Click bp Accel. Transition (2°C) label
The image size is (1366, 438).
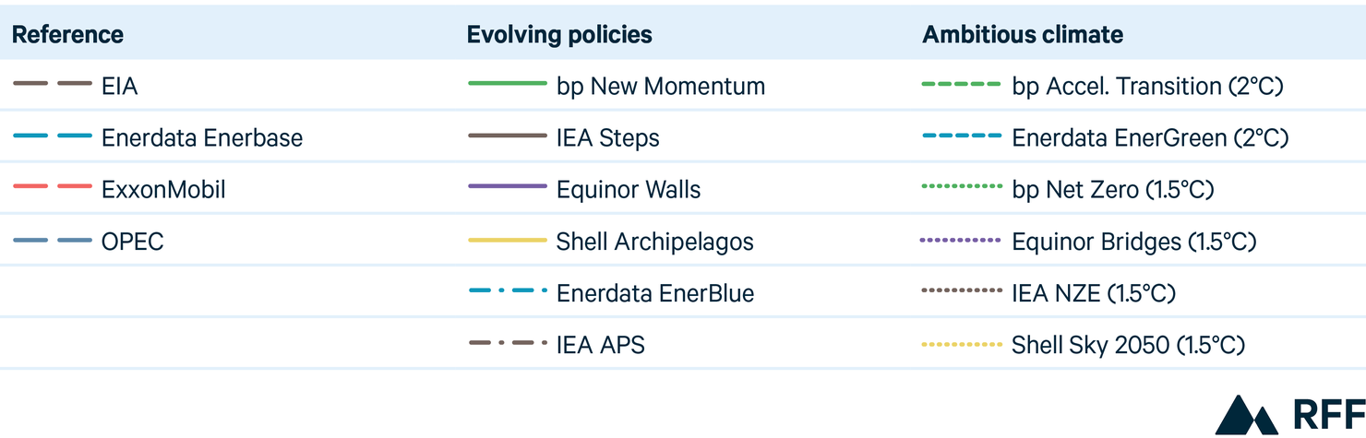[x=1147, y=87]
